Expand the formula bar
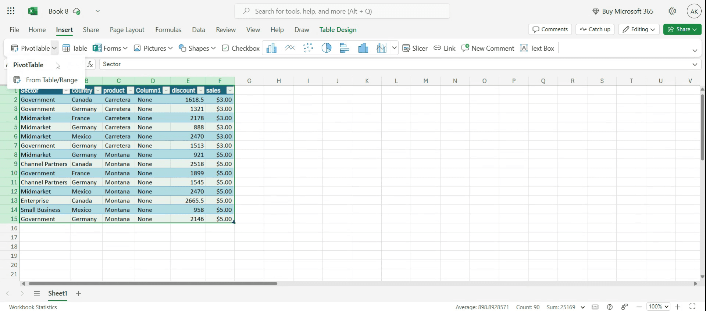 pos(695,64)
